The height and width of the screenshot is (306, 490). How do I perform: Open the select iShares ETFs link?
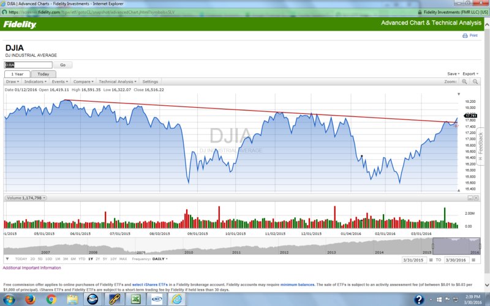pyautogui.click(x=150, y=285)
